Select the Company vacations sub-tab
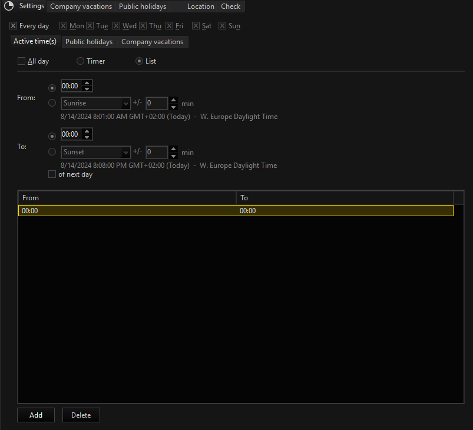The width and height of the screenshot is (473, 430). tap(153, 42)
